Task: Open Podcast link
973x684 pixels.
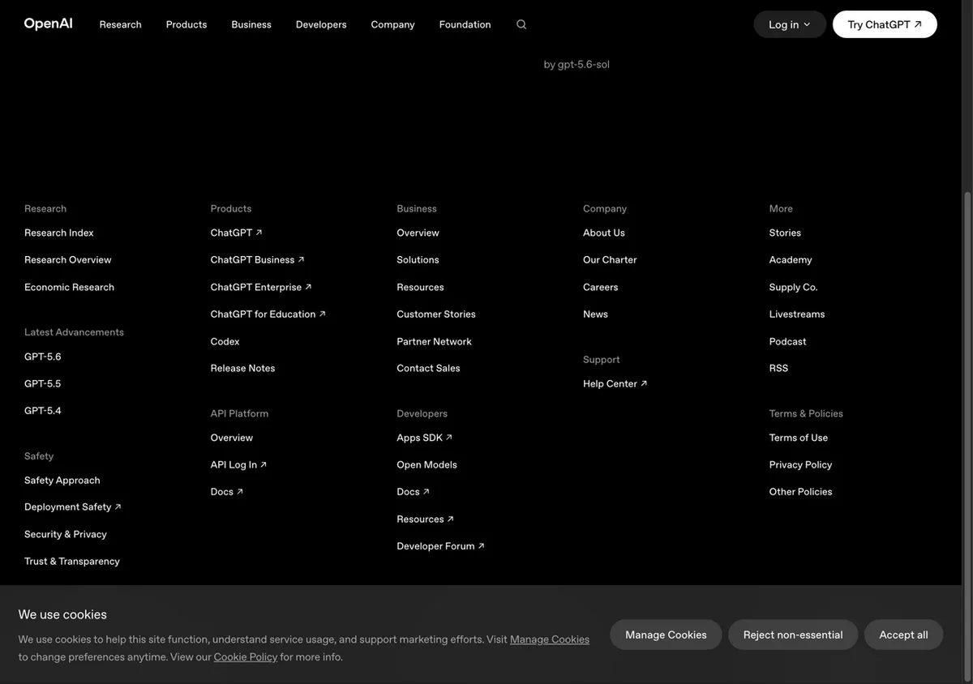Action: (x=788, y=342)
